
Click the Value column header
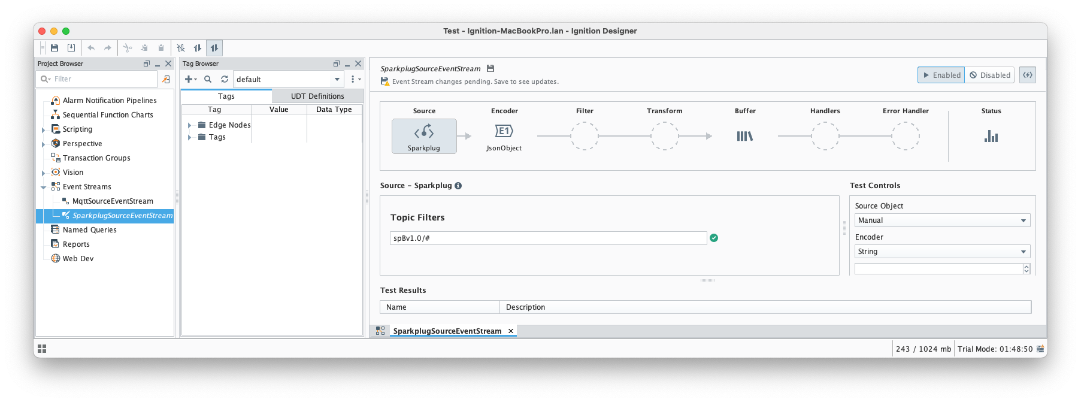point(279,110)
